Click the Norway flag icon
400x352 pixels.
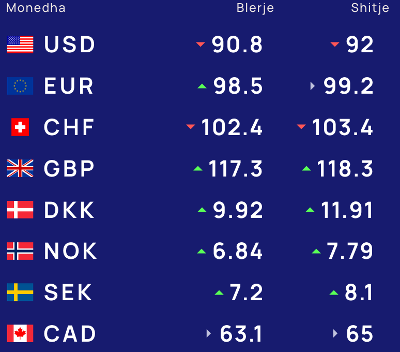click(x=20, y=251)
